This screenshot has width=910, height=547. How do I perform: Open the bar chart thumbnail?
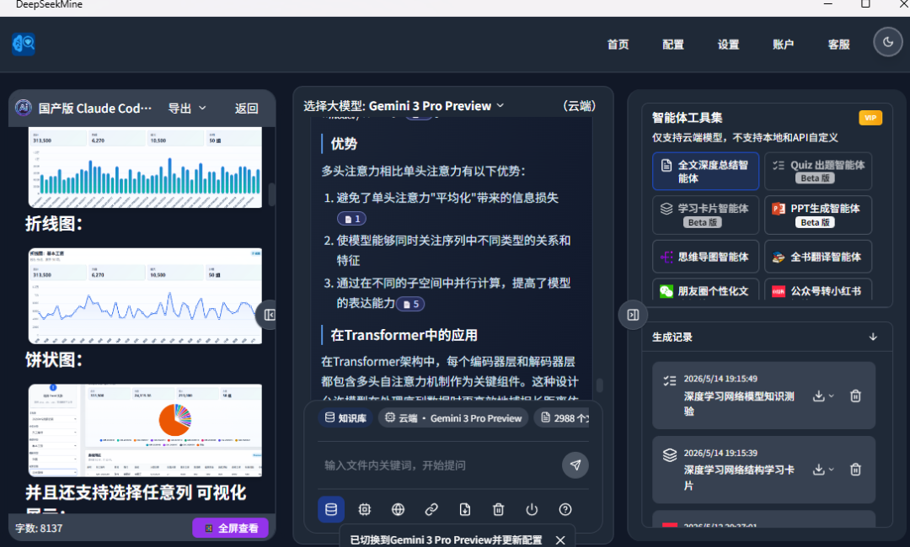pos(145,168)
